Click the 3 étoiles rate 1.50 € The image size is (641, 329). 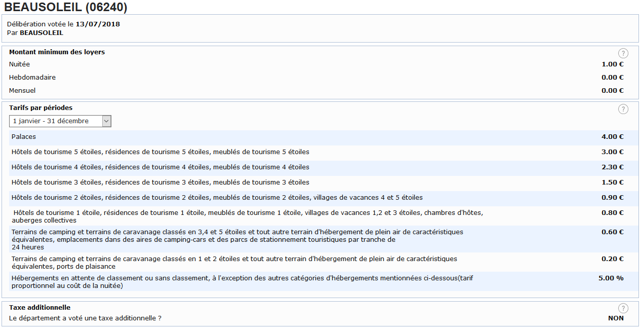(613, 182)
